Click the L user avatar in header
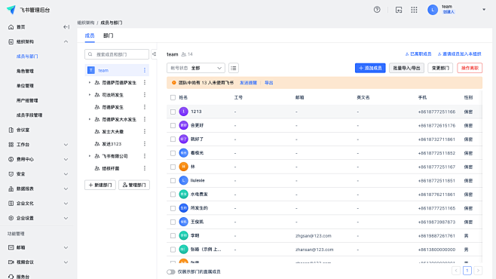The height and width of the screenshot is (279, 496). 433,10
